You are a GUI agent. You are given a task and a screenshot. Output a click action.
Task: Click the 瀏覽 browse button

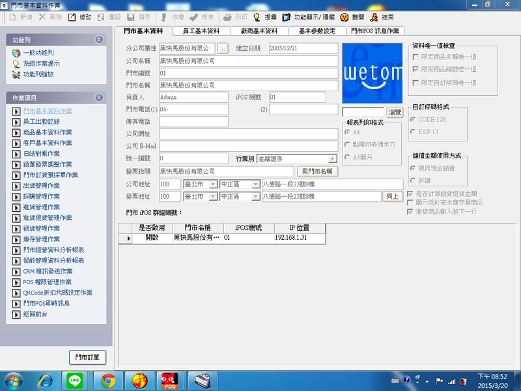[395, 112]
